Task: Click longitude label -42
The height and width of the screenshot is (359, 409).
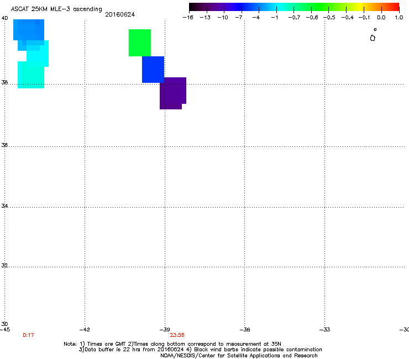Action: pyautogui.click(x=85, y=330)
